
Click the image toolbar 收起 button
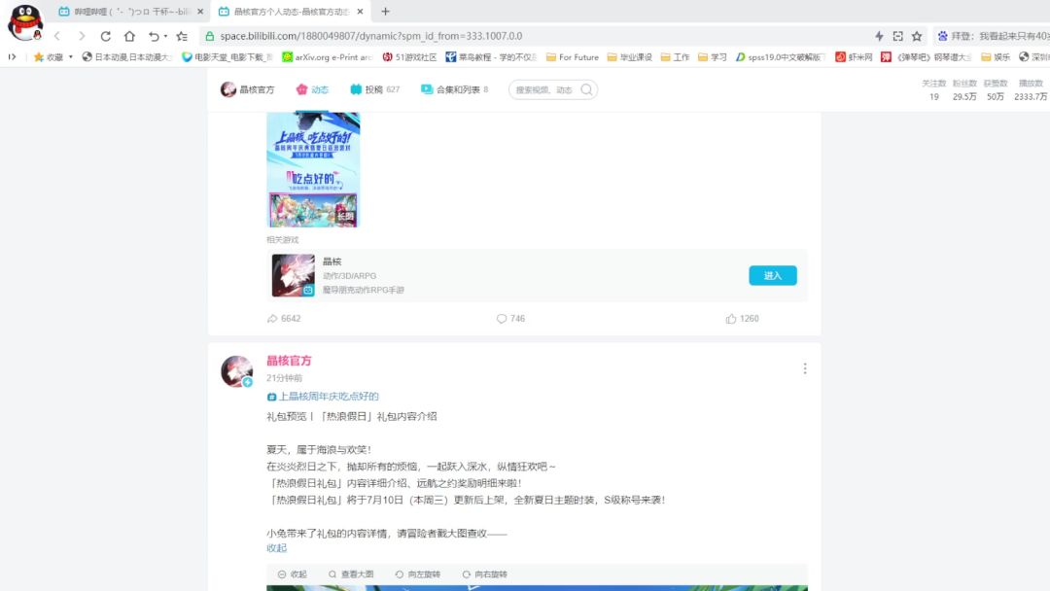[x=292, y=574]
